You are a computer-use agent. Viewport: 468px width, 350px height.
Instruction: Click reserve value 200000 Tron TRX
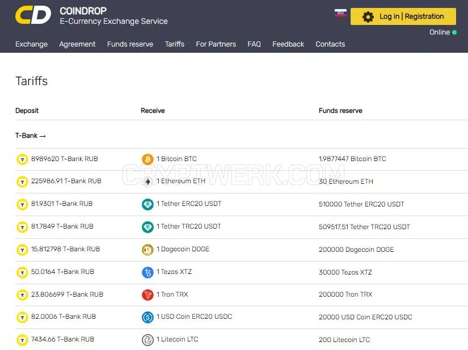[x=345, y=294]
